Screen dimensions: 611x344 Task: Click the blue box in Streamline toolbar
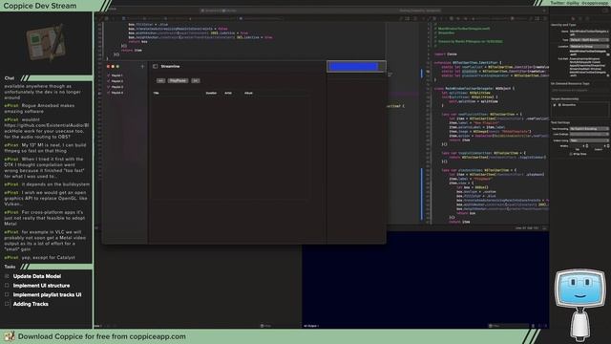353,67
